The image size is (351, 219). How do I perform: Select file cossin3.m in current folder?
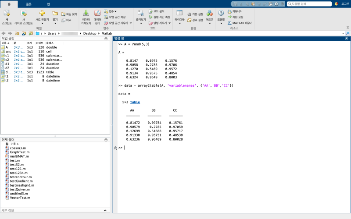18,148
